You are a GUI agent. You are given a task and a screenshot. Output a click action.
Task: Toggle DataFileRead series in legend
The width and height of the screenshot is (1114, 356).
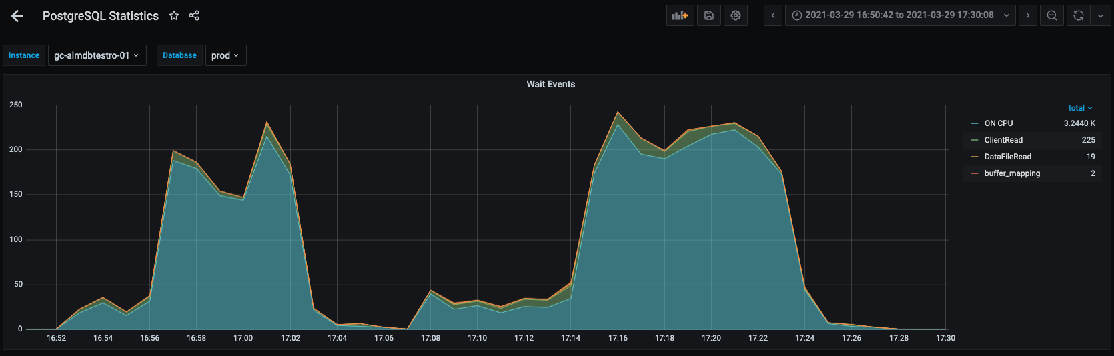pos(1007,157)
